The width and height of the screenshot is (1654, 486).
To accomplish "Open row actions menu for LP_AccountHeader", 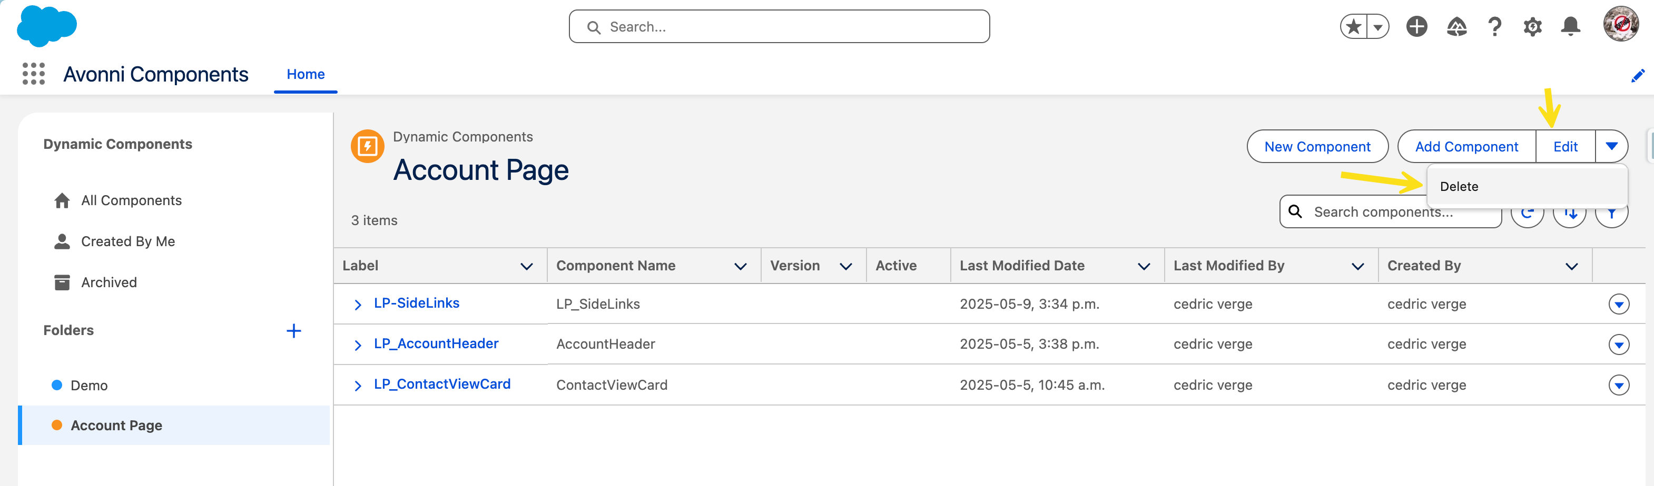I will point(1618,345).
